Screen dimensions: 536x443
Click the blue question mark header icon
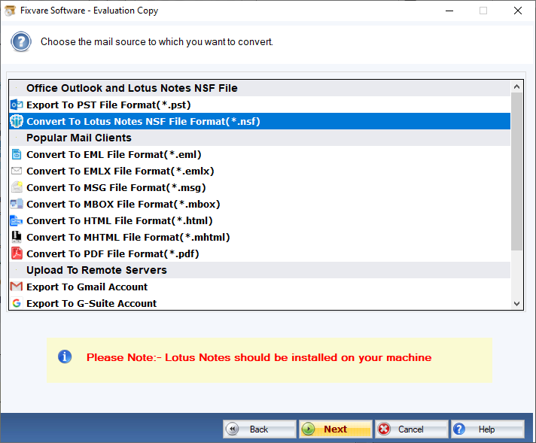pyautogui.click(x=21, y=41)
